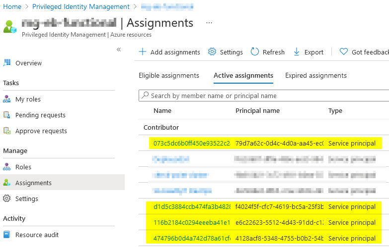Focus the search by member name field

coord(264,96)
